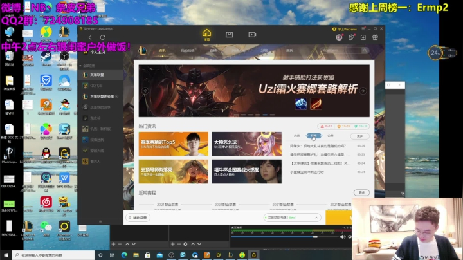Open WeGame from the taskbar

(254, 255)
